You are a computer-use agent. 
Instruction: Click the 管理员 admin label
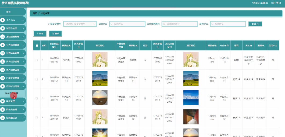tap(260, 3)
